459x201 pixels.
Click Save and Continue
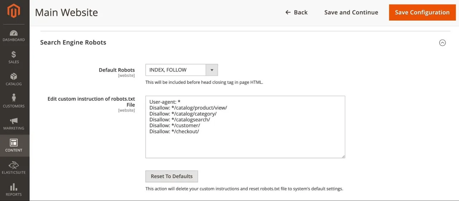point(351,13)
